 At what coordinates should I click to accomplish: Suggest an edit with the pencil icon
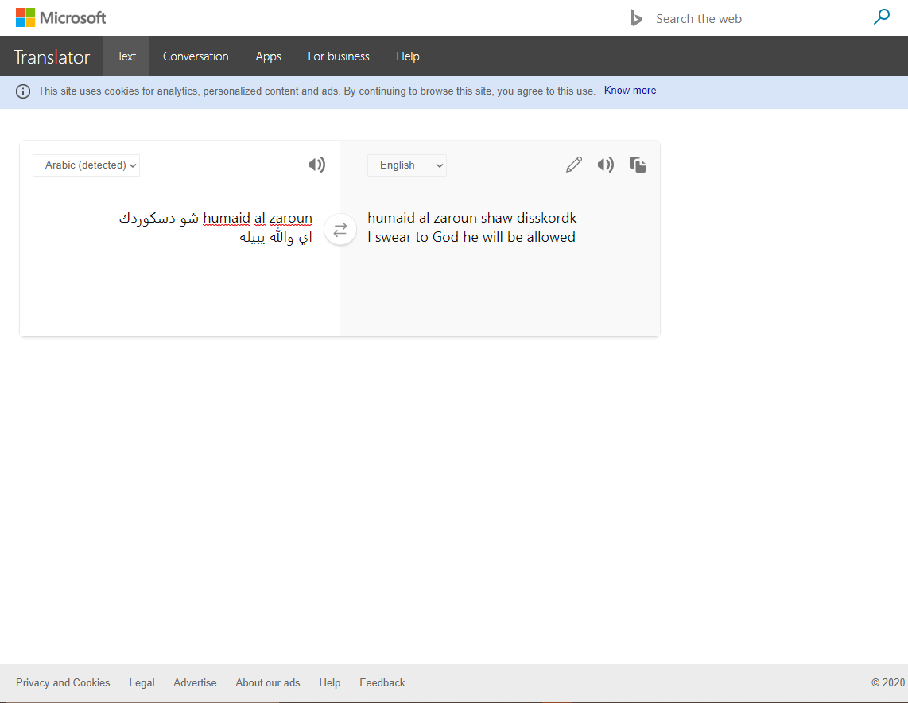pyautogui.click(x=574, y=165)
